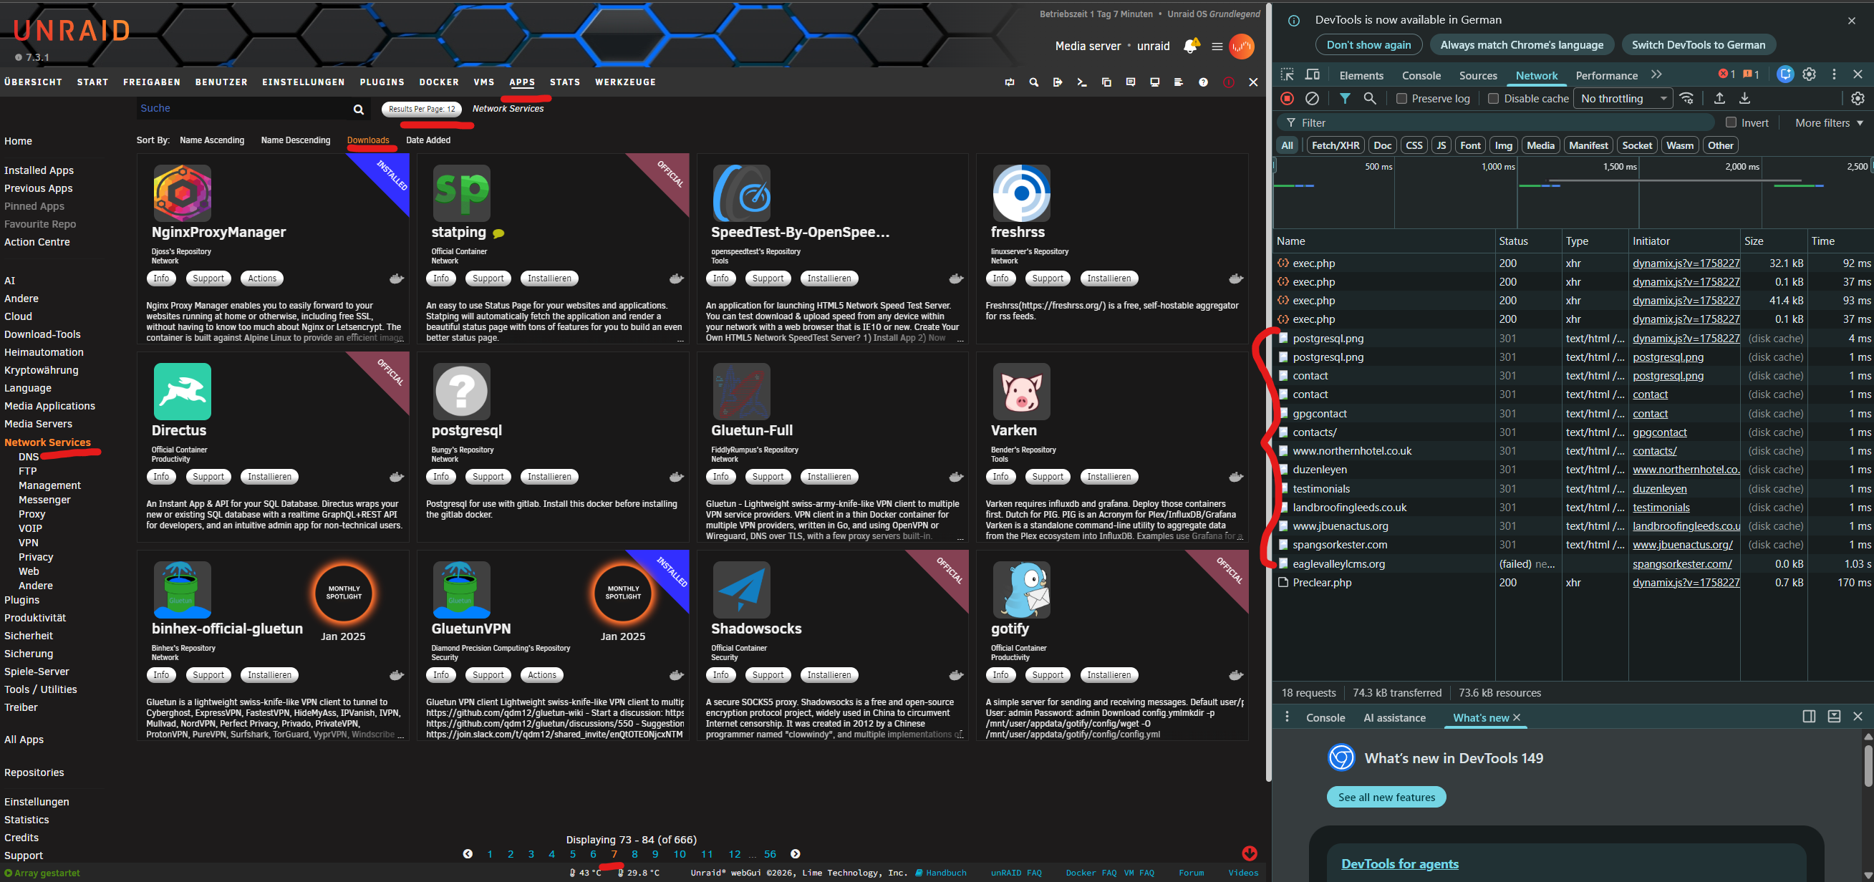The width and height of the screenshot is (1874, 882).
Task: Expand more DevTools tabs chevron
Action: coord(1656,75)
